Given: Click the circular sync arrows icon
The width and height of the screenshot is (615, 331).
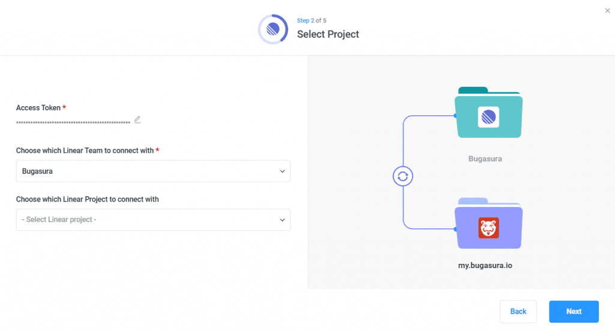Looking at the screenshot, I should pyautogui.click(x=403, y=176).
